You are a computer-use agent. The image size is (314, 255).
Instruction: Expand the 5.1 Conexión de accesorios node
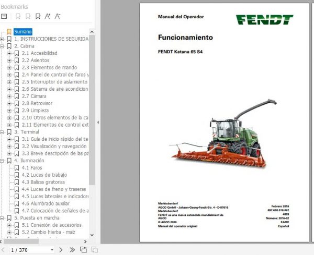9,225
